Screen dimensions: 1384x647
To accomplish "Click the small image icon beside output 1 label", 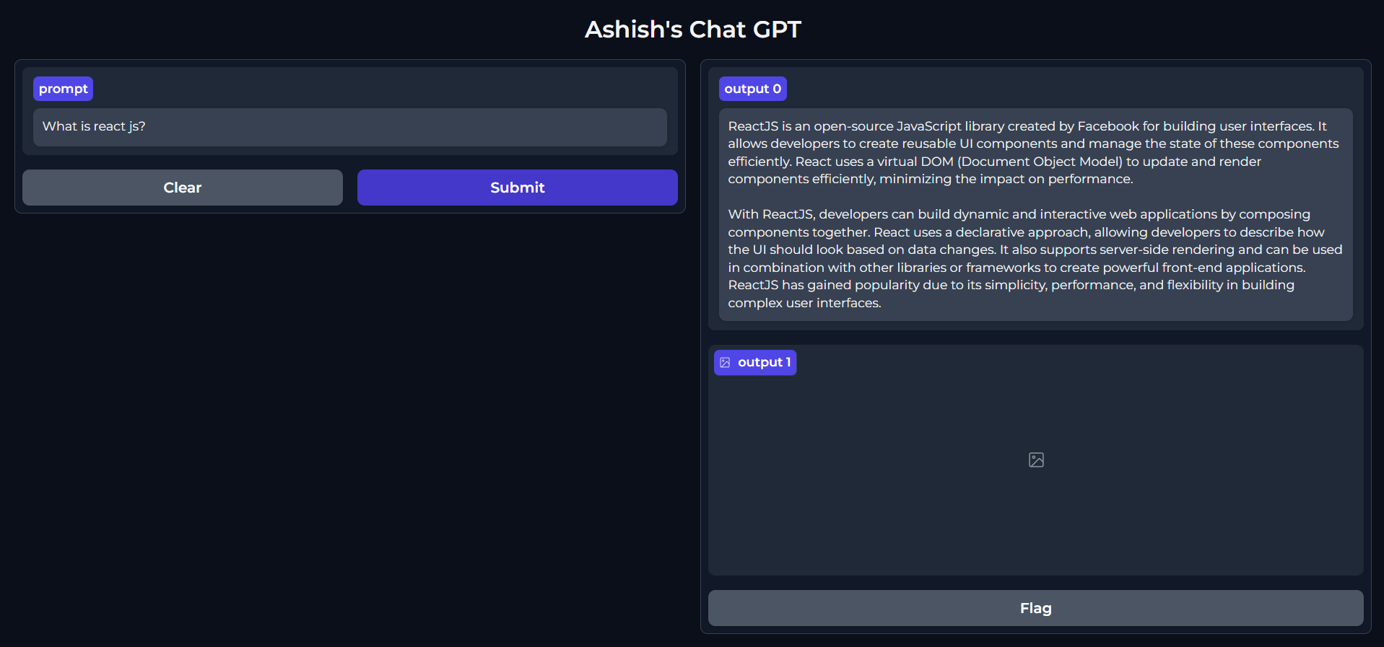I will [x=725, y=363].
